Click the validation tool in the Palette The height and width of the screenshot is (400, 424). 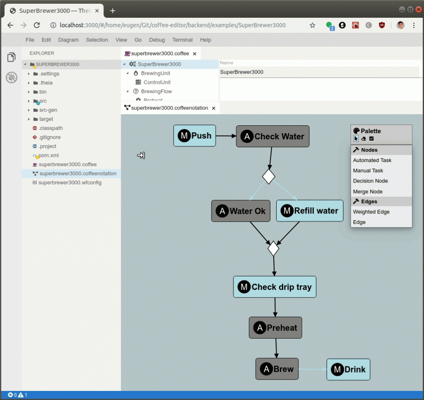pyautogui.click(x=371, y=138)
